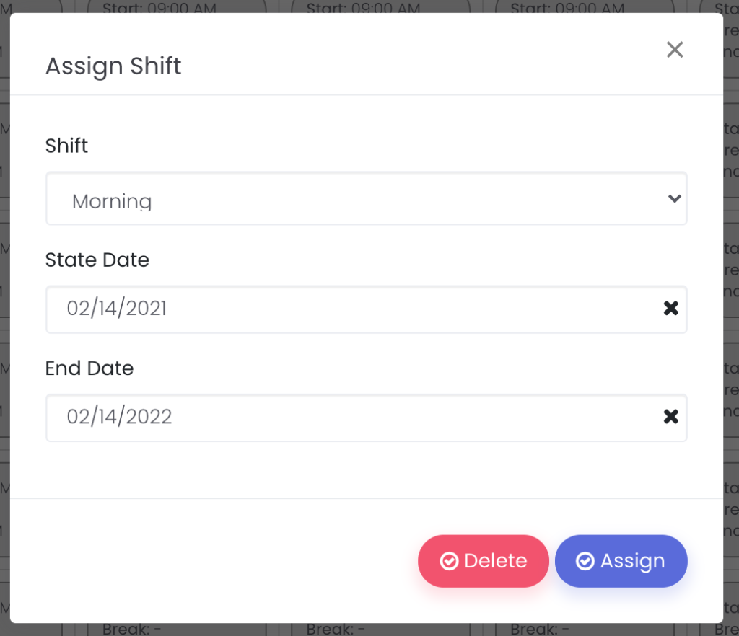Select first Start: 09:00 AM cell behind dialog
Viewport: 739px width, 636px height.
[159, 7]
